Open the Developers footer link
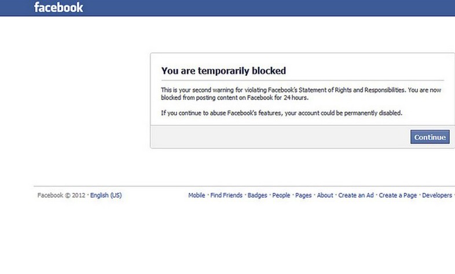Screen dimensions: 455x274 [x=437, y=195]
